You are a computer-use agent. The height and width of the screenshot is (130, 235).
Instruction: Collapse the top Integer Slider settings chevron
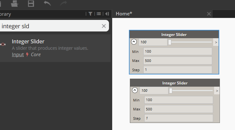tap(134, 42)
